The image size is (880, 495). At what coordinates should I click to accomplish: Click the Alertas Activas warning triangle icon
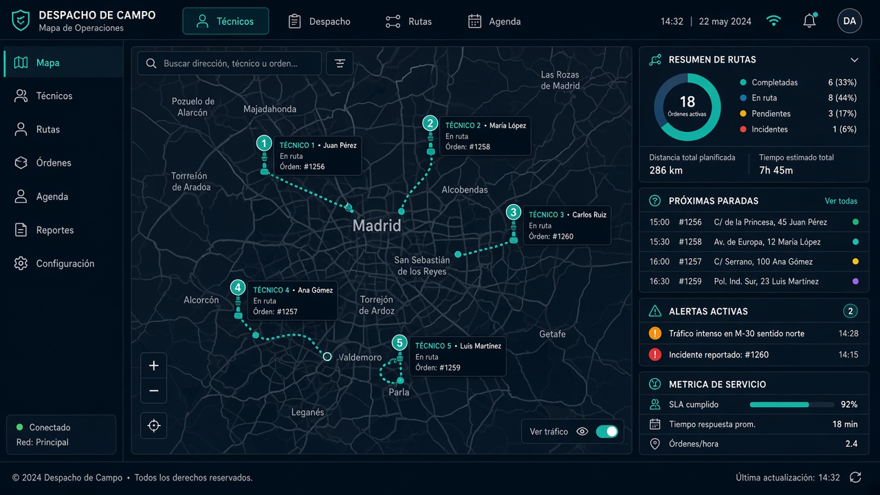click(655, 311)
